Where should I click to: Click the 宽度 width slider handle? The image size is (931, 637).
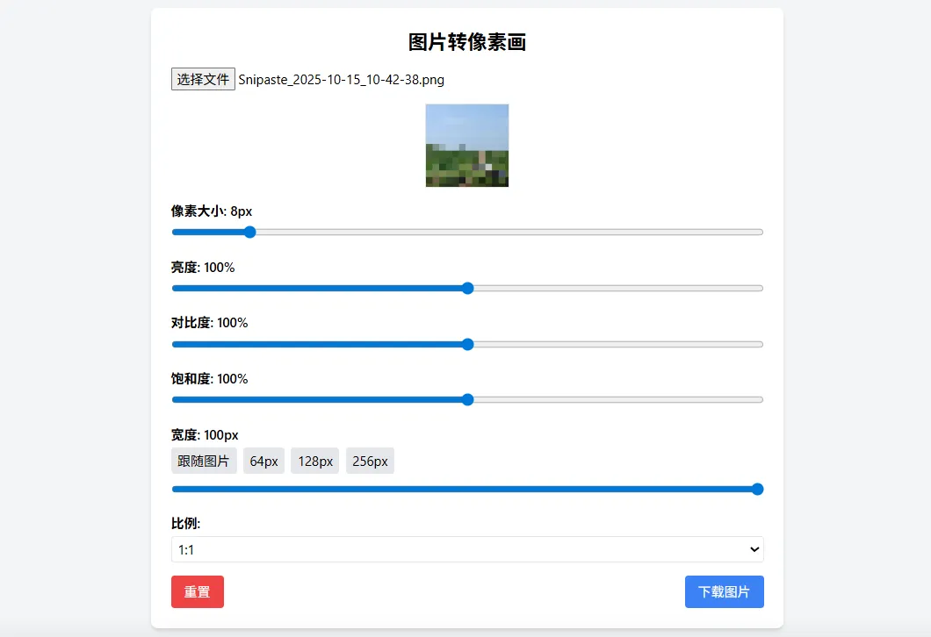pos(757,489)
